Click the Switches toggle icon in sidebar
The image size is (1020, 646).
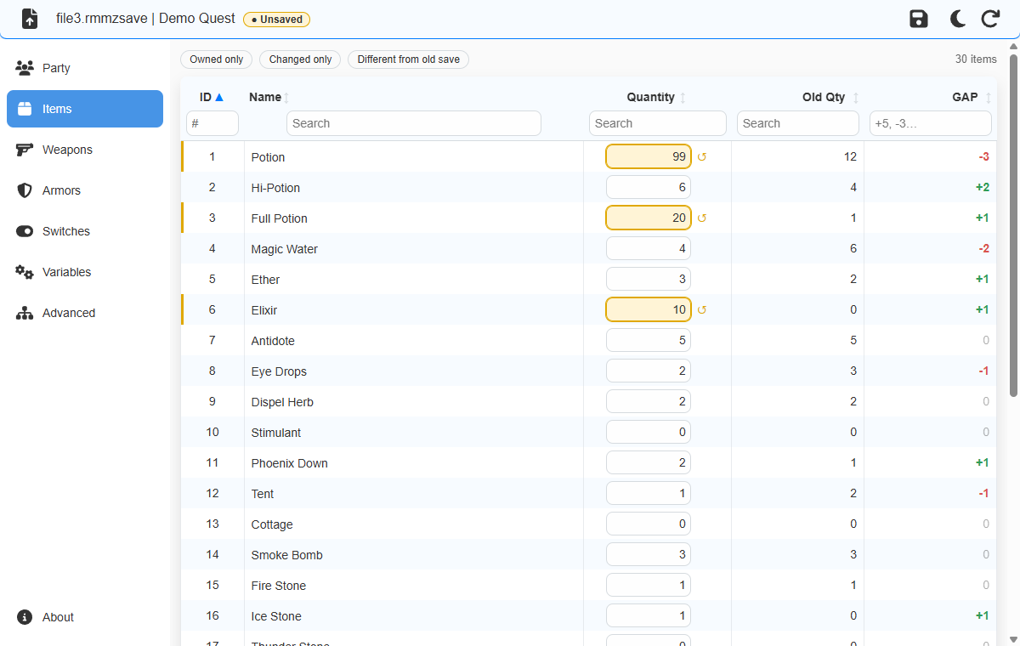25,231
